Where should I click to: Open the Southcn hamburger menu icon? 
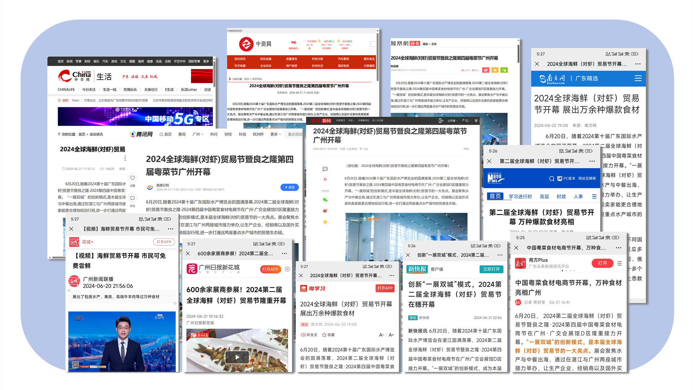coord(638,78)
